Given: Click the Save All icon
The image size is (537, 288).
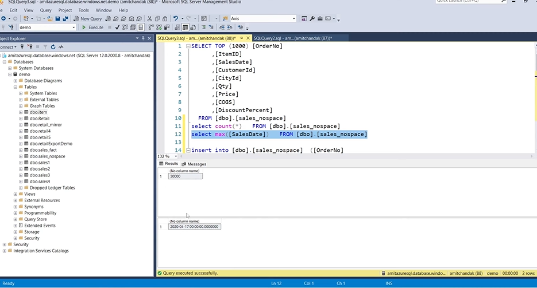Looking at the screenshot, I should click(65, 19).
